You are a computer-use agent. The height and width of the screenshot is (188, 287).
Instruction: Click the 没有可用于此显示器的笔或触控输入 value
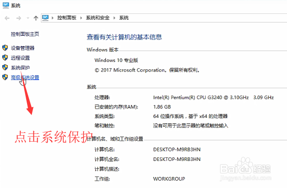pyautogui.click(x=191, y=126)
